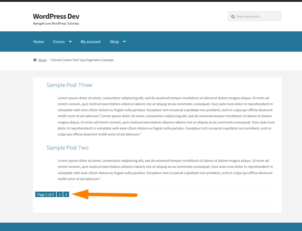The height and width of the screenshot is (231, 302).
Task: Click the WordPress Dev site title
Action: pyautogui.click(x=56, y=16)
